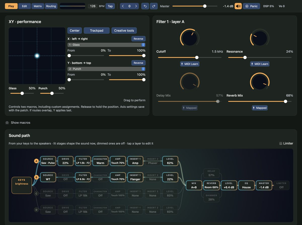The height and width of the screenshot is (225, 302).
Task: Open layer A Filter LP 1.5k node
Action: 83,161
